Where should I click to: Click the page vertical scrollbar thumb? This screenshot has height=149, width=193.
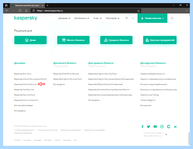coord(189,138)
